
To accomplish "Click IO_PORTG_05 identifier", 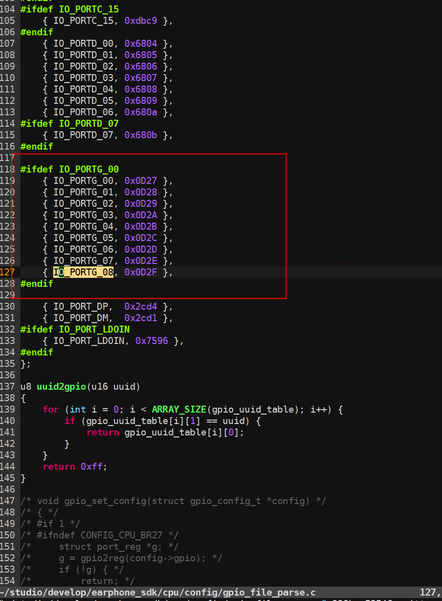I will [x=84, y=238].
